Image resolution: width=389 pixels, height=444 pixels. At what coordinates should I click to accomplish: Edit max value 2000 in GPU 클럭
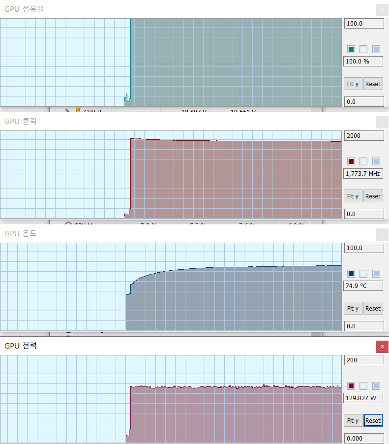coord(364,136)
